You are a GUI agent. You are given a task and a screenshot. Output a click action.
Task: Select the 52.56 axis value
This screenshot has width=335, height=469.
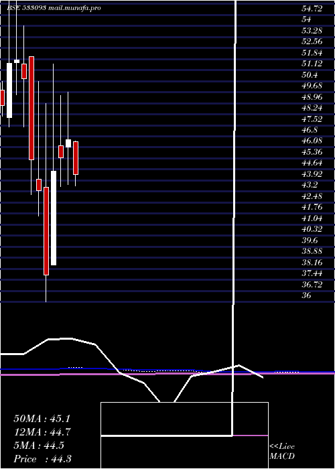(x=312, y=42)
